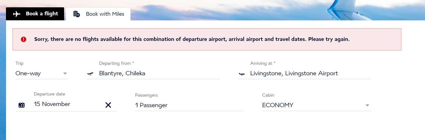The height and width of the screenshot is (140, 425).
Task: Open the Trip One-way selector
Action: (42, 73)
